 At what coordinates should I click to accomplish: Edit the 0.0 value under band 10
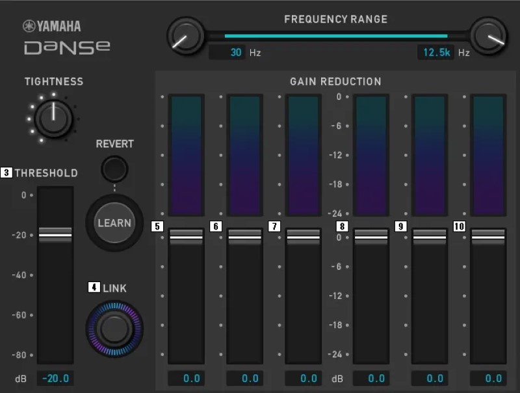click(488, 378)
